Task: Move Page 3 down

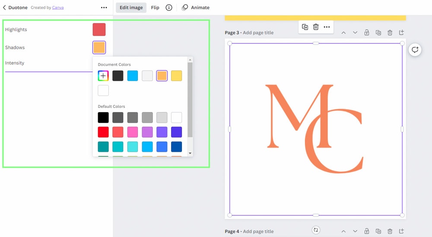Action: [x=355, y=33]
